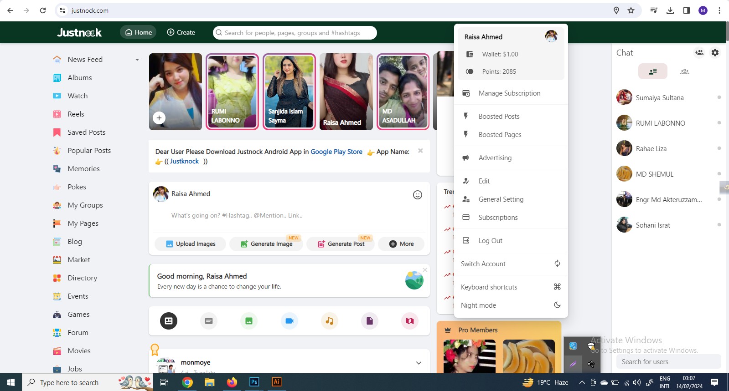Open Advertising from the menu
The image size is (729, 391).
pos(511,158)
